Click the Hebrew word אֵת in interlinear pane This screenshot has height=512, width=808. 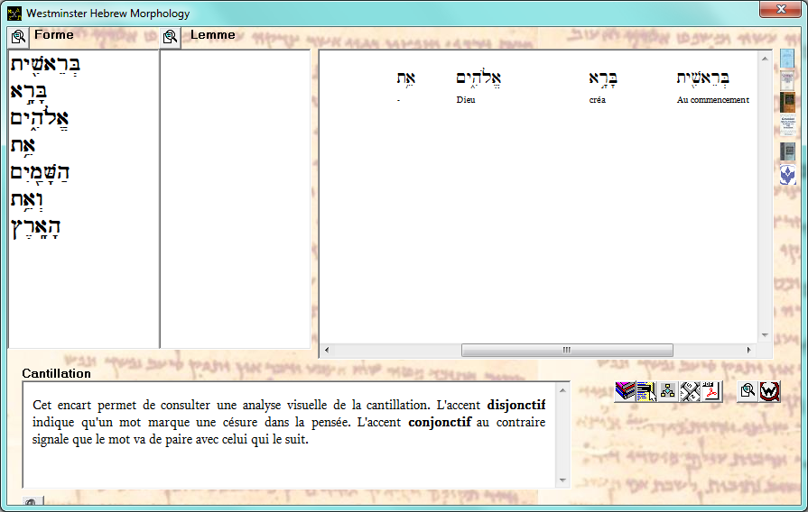pos(406,78)
